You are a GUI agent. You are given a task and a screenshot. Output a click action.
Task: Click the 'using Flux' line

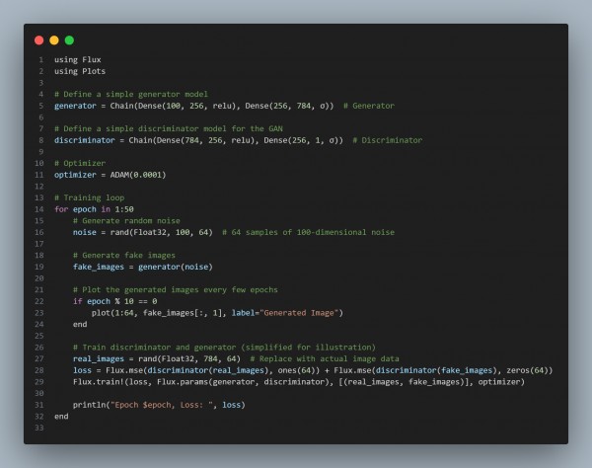tap(78, 59)
